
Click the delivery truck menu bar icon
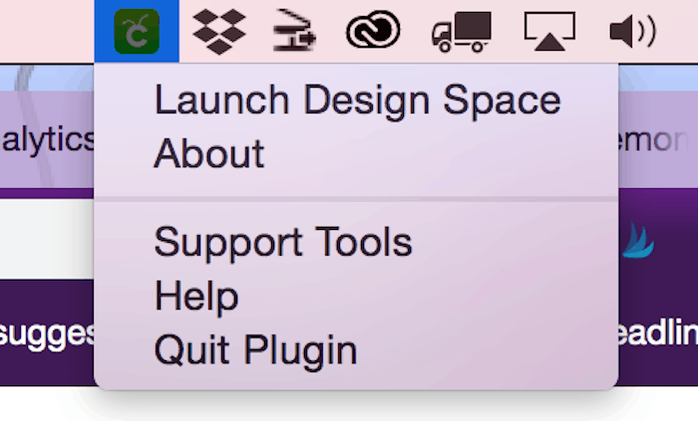461,32
